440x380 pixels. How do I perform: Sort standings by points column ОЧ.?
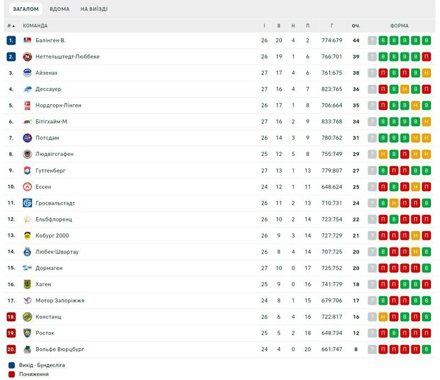(x=355, y=26)
